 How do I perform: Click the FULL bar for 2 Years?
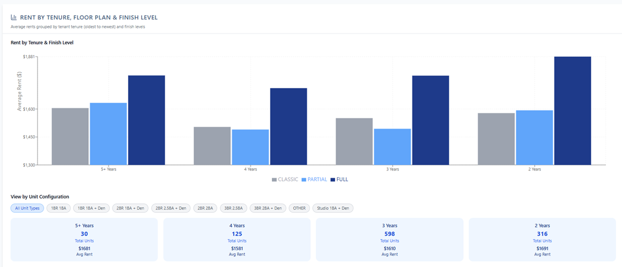[x=572, y=111]
